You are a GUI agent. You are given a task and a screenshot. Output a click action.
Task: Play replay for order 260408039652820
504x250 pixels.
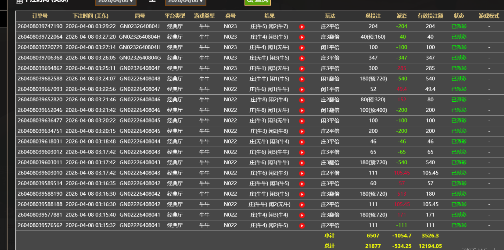point(302,100)
